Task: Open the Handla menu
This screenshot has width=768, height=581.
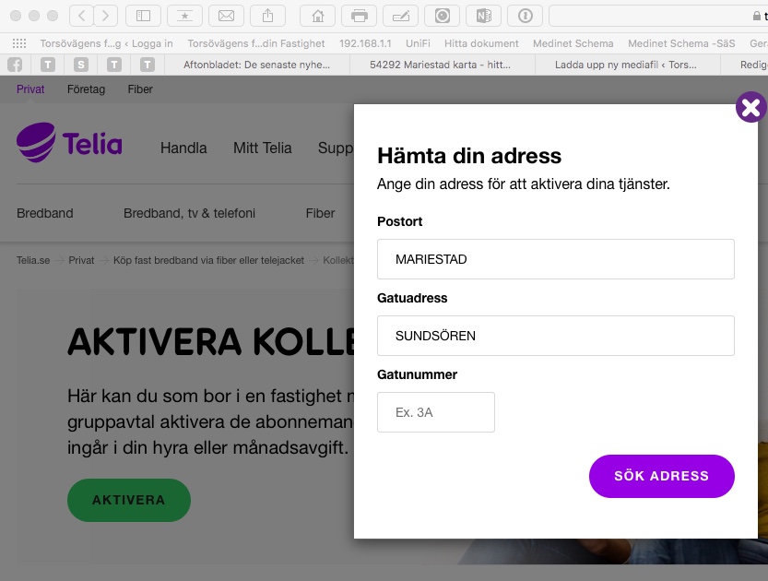Action: pos(183,148)
